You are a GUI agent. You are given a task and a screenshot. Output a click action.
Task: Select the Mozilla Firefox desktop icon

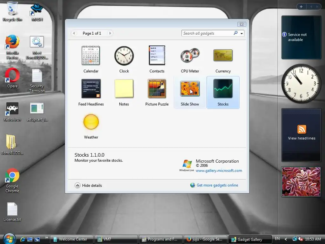click(x=12, y=47)
